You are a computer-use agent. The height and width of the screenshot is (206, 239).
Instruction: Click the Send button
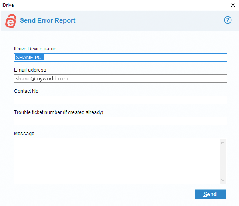coord(210,194)
